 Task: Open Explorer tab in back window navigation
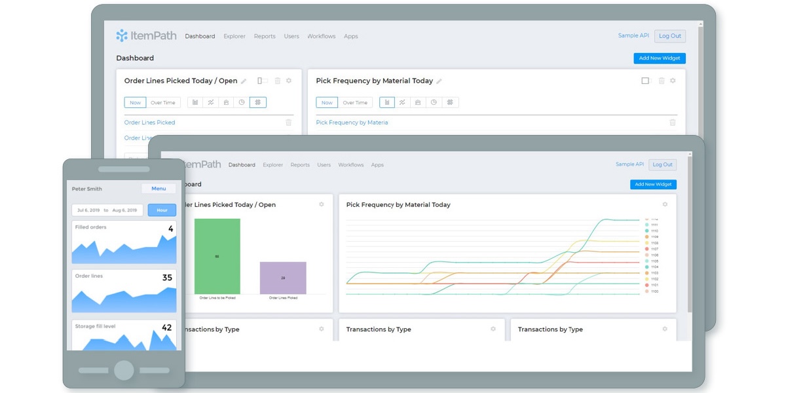(234, 36)
